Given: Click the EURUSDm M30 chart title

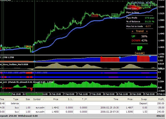Looking at the screenshot, I should click(142, 3).
